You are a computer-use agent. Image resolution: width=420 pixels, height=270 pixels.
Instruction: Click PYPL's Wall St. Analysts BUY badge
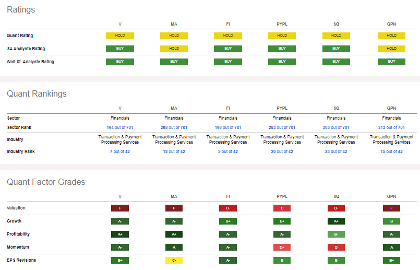282,62
